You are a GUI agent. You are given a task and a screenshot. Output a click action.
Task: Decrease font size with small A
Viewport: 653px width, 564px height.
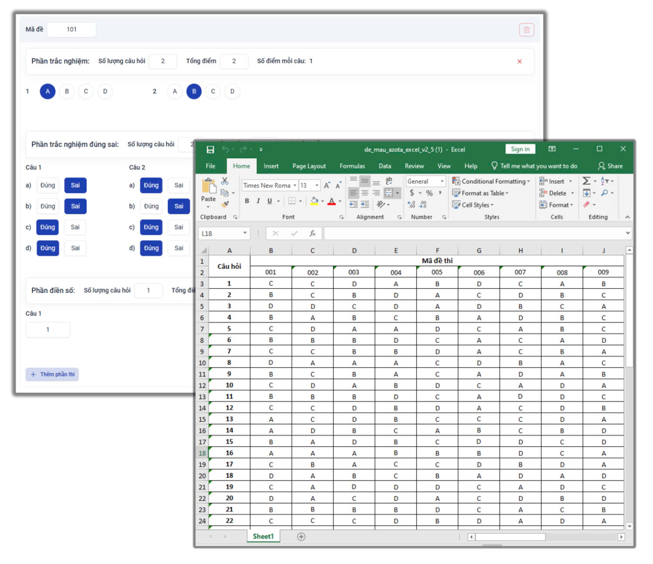[338, 186]
